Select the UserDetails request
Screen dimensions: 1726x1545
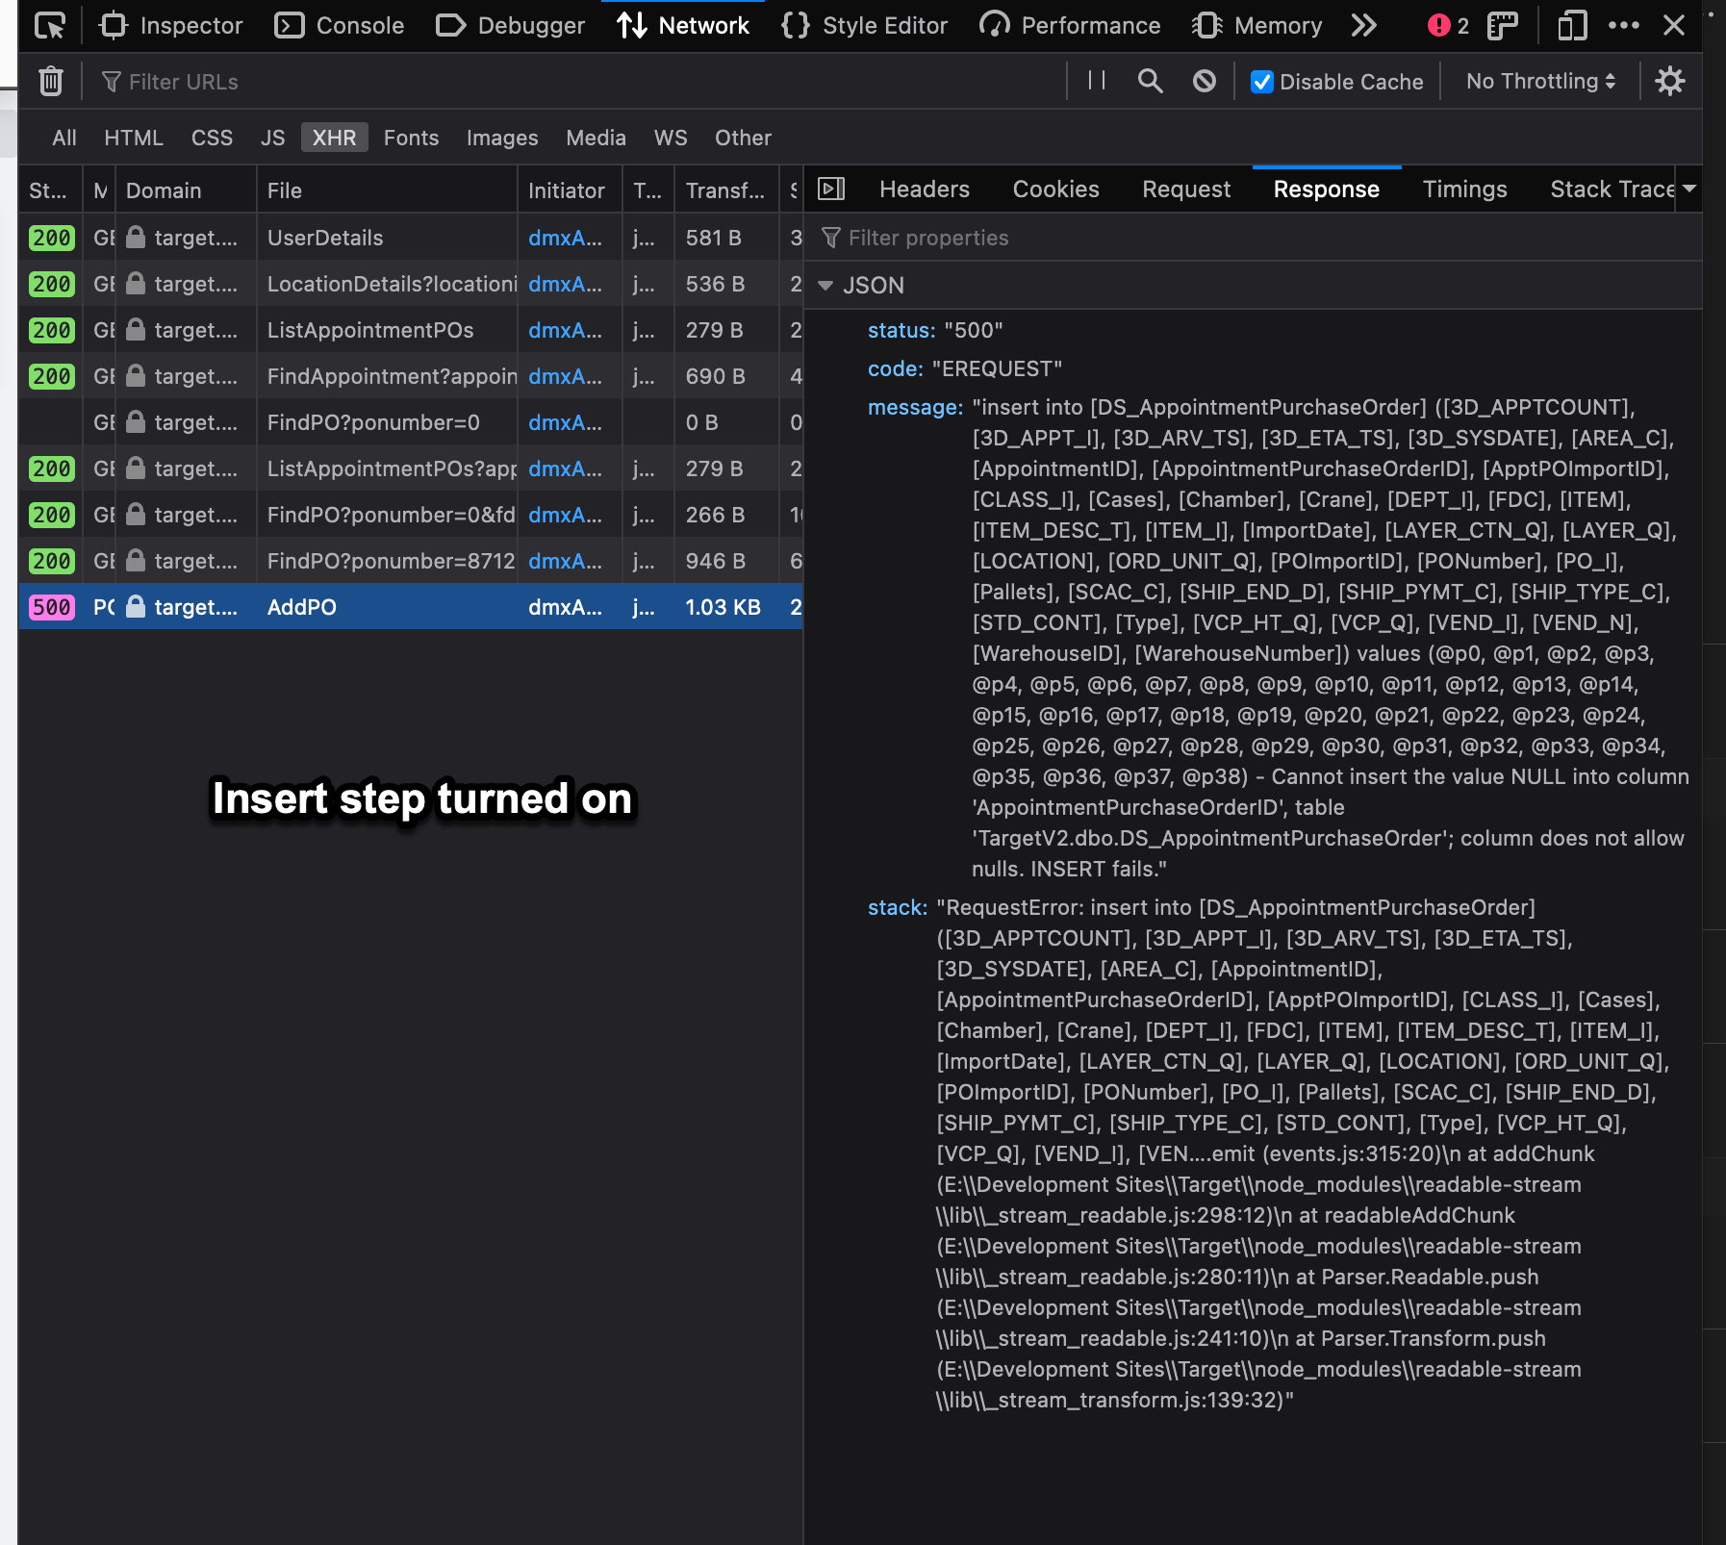click(411, 238)
